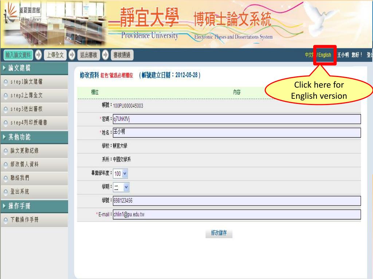Screen dimensions: 373x279
Task: Click the 修改資料 heading text
Action: click(x=89, y=75)
